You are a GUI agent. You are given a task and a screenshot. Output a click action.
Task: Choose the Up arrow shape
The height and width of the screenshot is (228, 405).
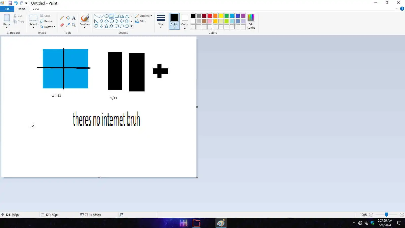tap(127, 21)
